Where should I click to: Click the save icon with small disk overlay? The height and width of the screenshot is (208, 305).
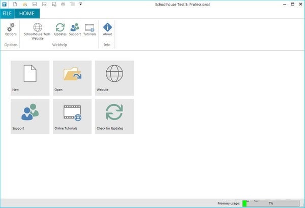pyautogui.click(x=54, y=4)
